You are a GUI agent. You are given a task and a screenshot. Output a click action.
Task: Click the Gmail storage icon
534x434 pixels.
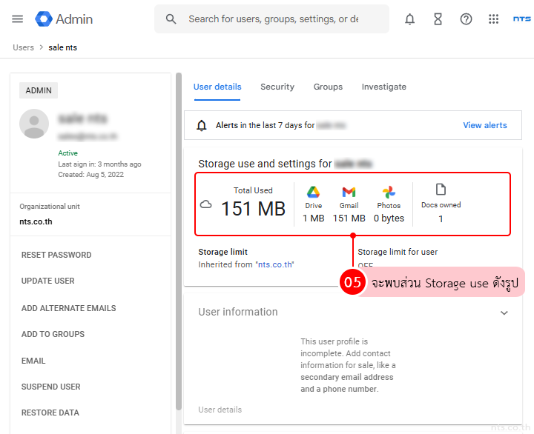(x=349, y=193)
